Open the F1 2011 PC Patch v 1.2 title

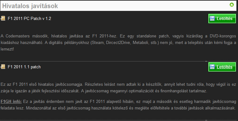tap(29, 19)
